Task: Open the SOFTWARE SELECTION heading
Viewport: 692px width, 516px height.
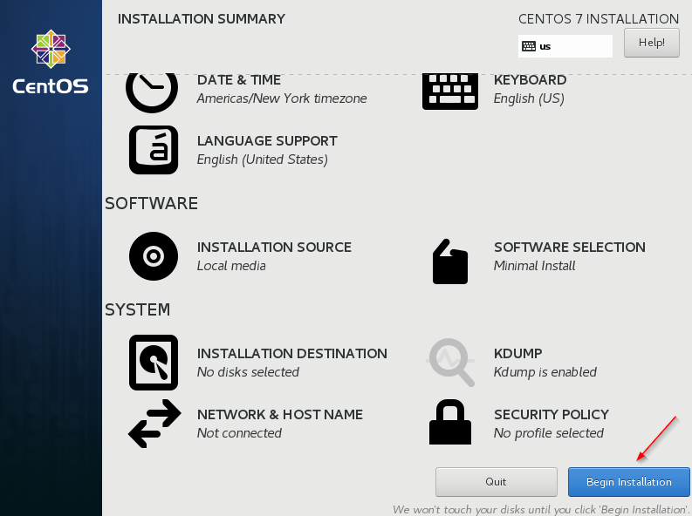Action: click(570, 248)
